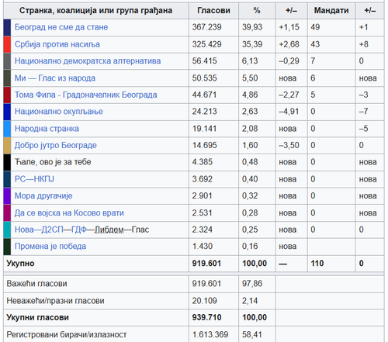Select the votes value 44.671
The image size is (388, 342).
(x=204, y=95)
